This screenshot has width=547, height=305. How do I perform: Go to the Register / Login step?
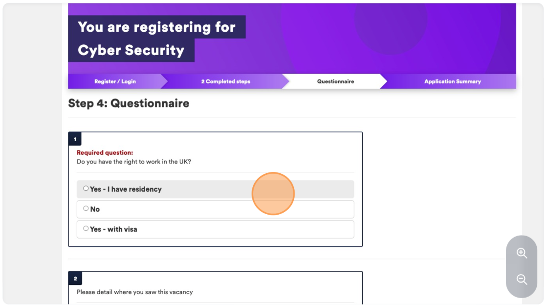(x=115, y=81)
